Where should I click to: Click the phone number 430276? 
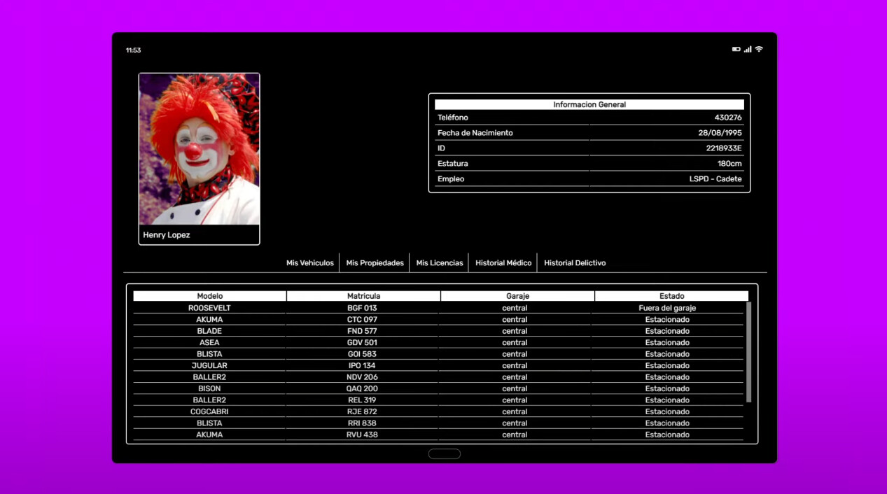point(728,118)
